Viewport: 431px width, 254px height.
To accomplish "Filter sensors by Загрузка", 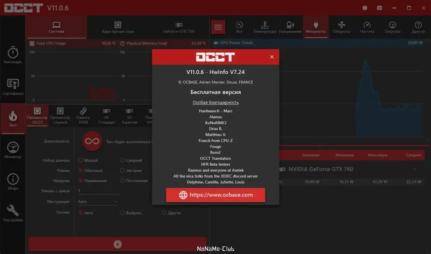I will click(392, 27).
